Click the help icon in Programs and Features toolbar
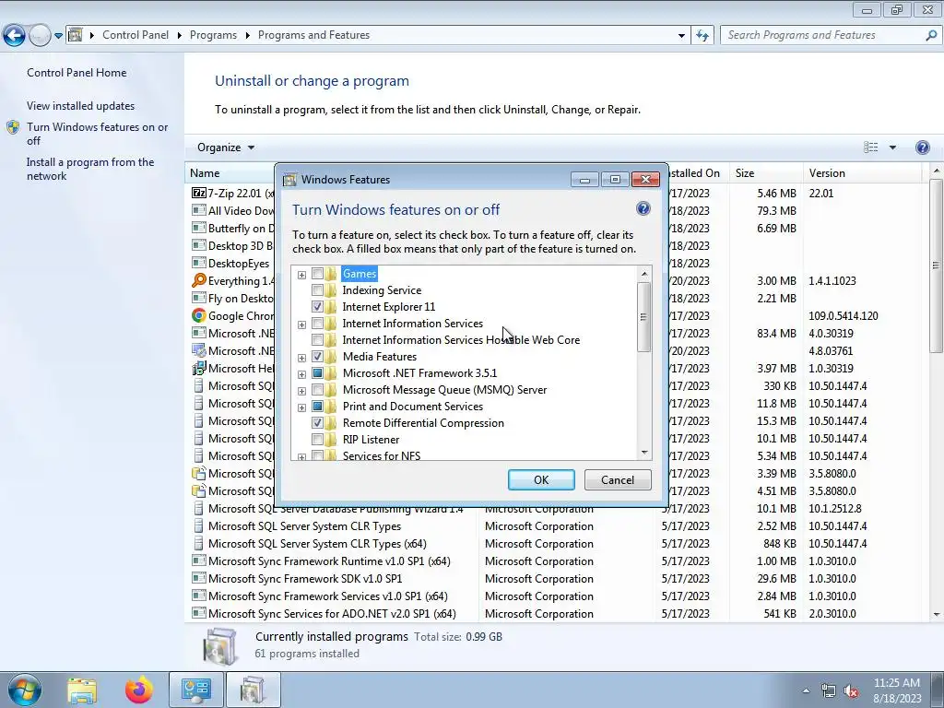944x708 pixels. coord(922,147)
